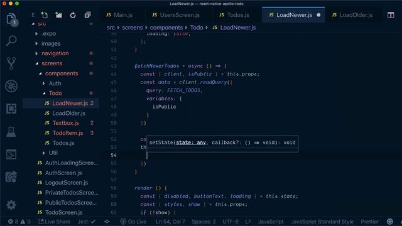Change the JavaScript language mode
The height and width of the screenshot is (226, 402).
click(x=271, y=222)
